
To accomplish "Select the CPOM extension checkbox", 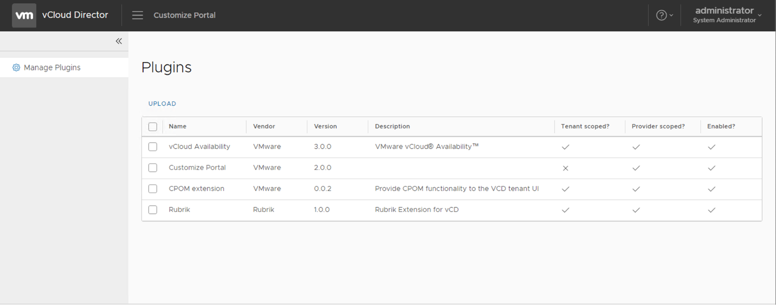I will (153, 189).
